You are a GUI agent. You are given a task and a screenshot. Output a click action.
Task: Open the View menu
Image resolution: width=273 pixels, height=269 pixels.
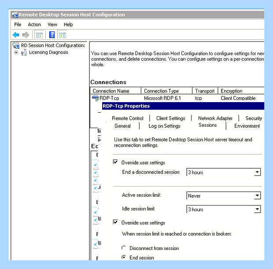[x=52, y=25]
